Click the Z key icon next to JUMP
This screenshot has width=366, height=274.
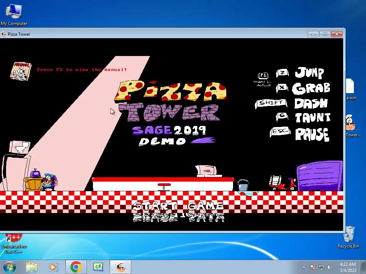coord(282,73)
